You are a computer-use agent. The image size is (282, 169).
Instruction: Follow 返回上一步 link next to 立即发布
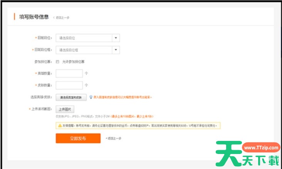point(114,139)
